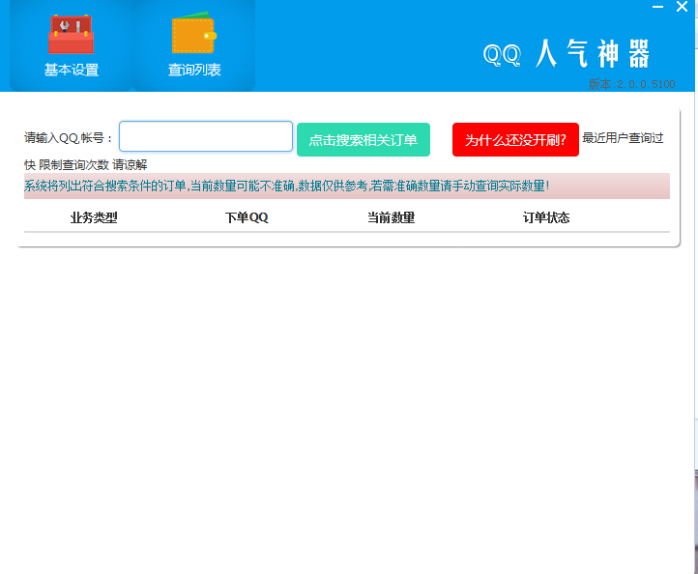The image size is (698, 574).
Task: Click the 最近用户查询过 notice text
Action: click(x=623, y=138)
